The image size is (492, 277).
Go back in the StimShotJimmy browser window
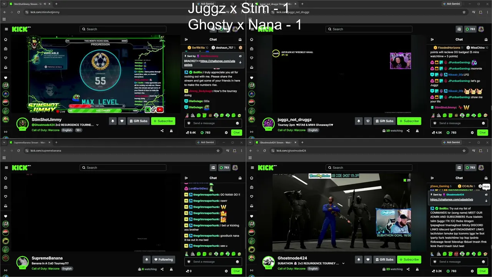(5, 12)
